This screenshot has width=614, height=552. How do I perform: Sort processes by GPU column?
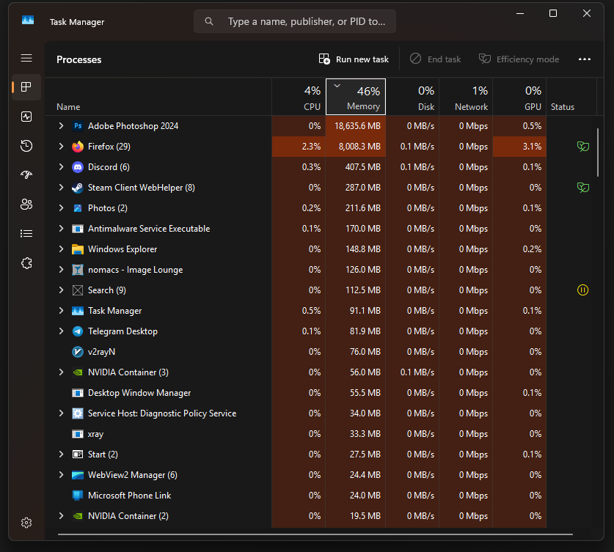(x=519, y=97)
